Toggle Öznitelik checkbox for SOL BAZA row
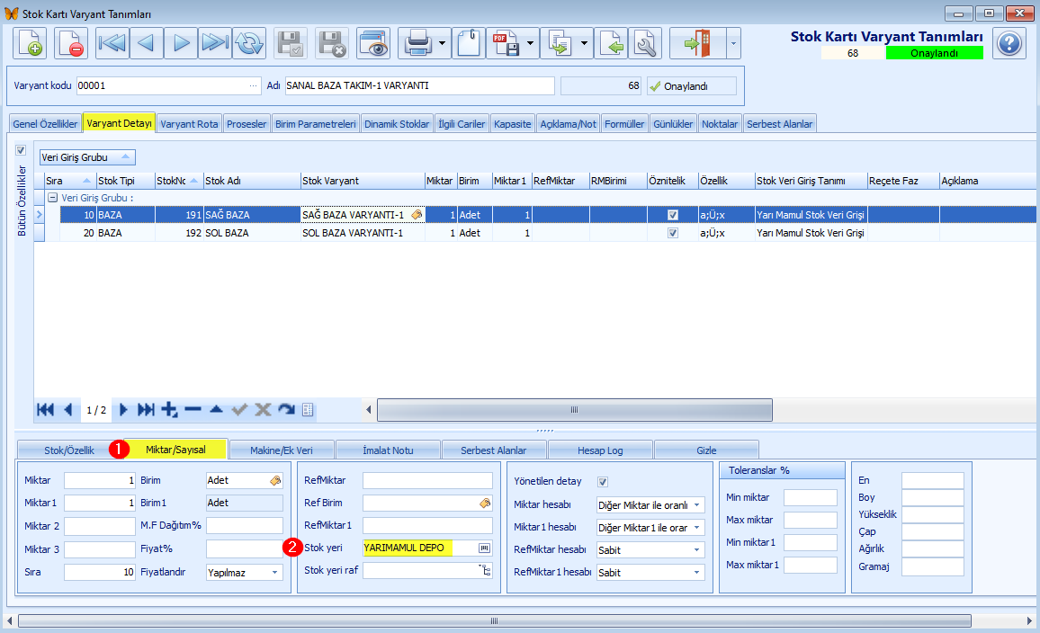Viewport: 1040px width, 633px height. (673, 233)
